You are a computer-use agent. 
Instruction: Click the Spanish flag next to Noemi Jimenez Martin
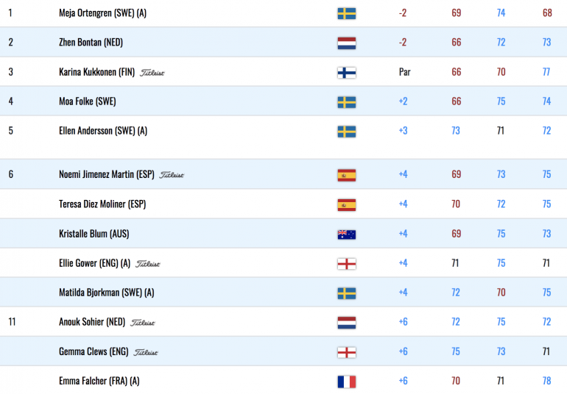pos(346,175)
